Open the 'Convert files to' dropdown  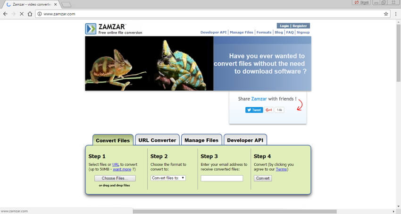[x=168, y=178]
